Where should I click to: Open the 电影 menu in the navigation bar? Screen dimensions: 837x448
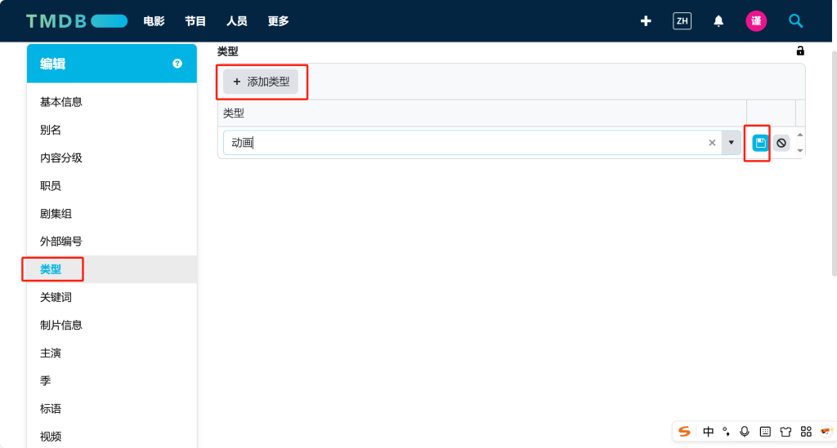(x=154, y=21)
